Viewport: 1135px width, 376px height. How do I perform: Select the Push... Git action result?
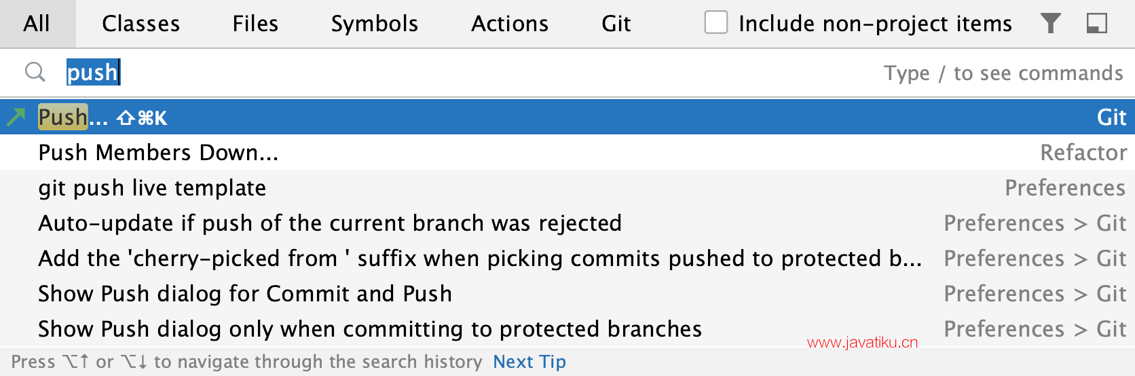(x=567, y=117)
